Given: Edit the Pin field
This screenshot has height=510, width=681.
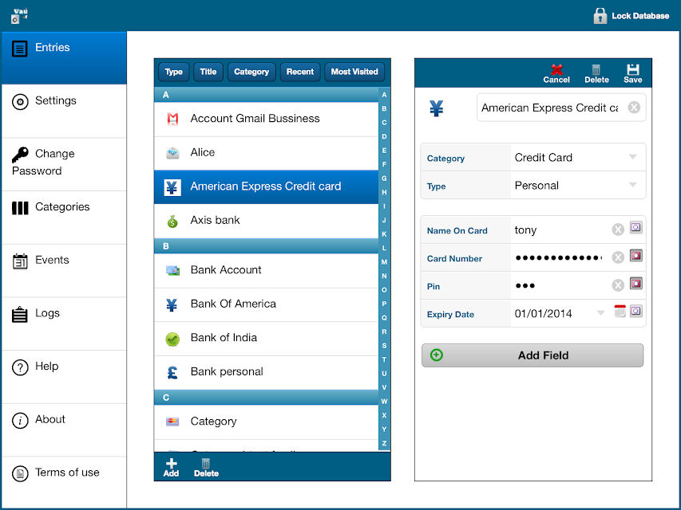Looking at the screenshot, I should coord(560,286).
